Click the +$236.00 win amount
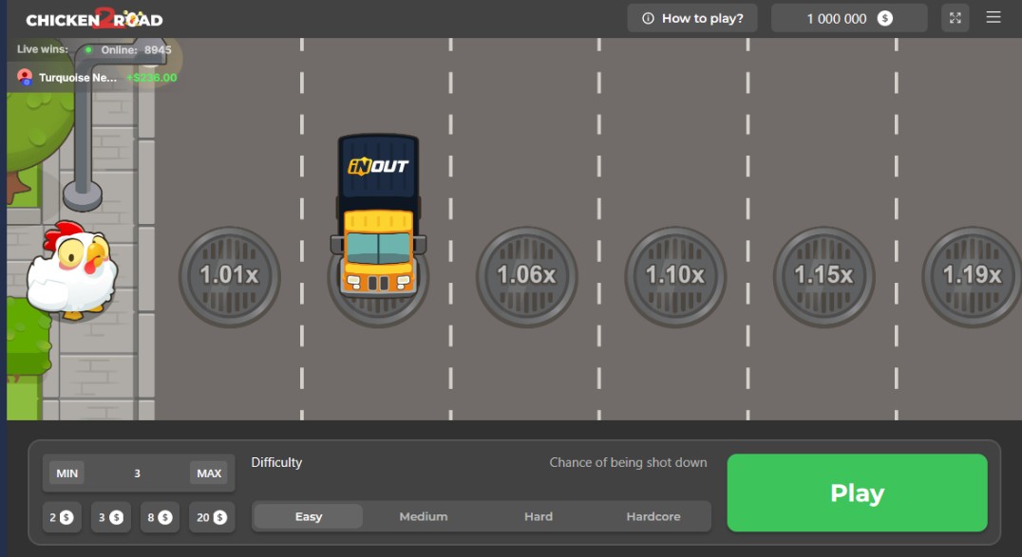The image size is (1022, 557). pyautogui.click(x=151, y=78)
